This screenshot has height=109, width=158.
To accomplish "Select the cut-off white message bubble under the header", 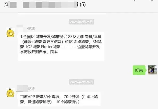I will [62, 13].
